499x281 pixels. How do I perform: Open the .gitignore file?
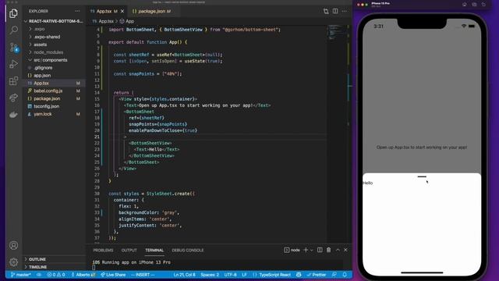[x=43, y=68]
